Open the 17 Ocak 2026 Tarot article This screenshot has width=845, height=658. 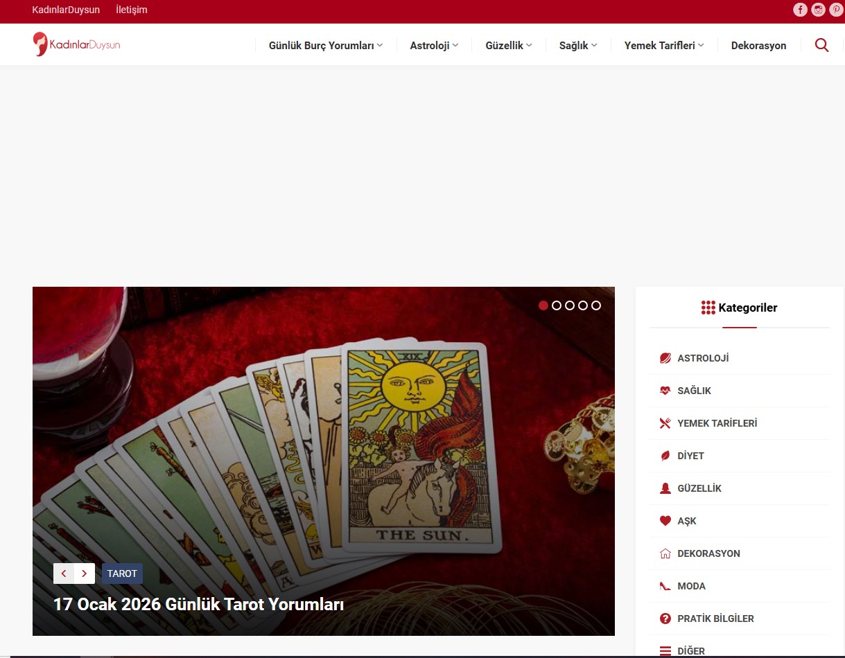click(x=198, y=604)
